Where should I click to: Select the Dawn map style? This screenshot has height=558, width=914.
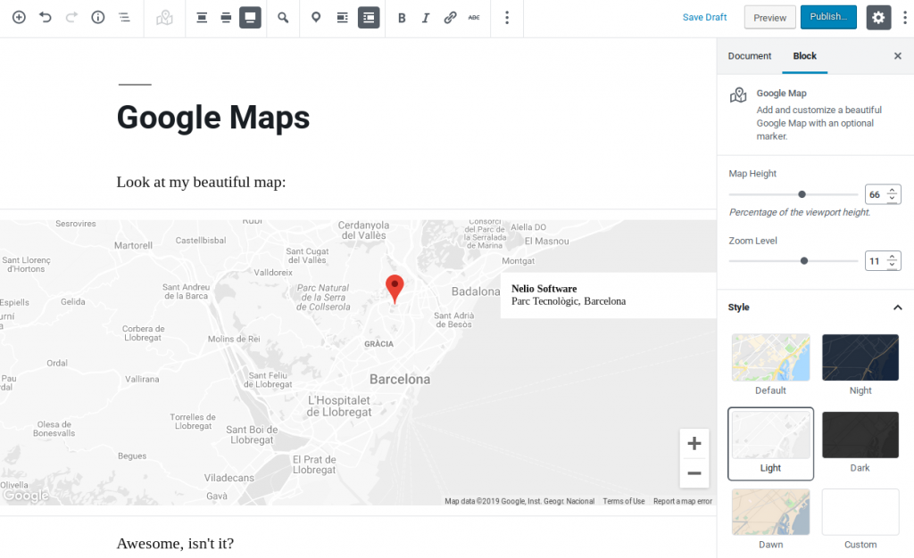[769, 511]
